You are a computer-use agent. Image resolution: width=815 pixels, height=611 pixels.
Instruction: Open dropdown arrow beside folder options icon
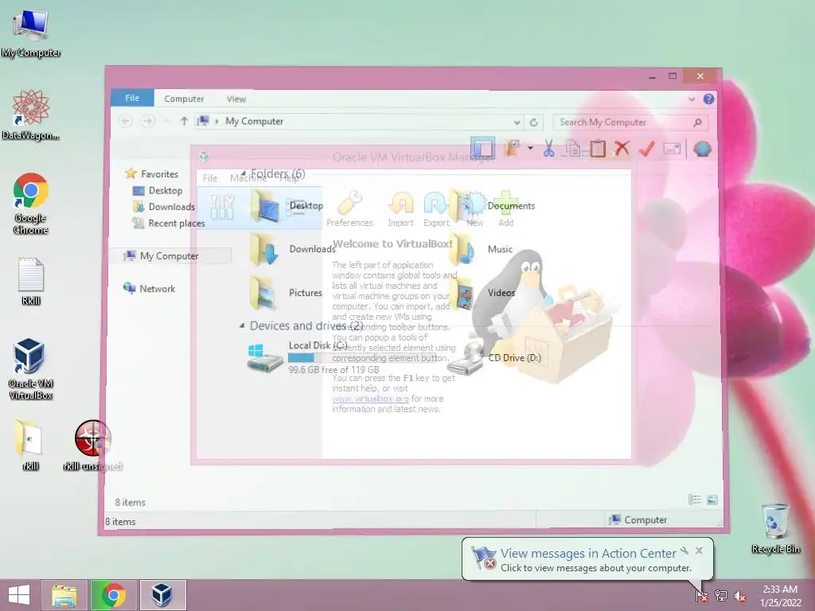(530, 149)
